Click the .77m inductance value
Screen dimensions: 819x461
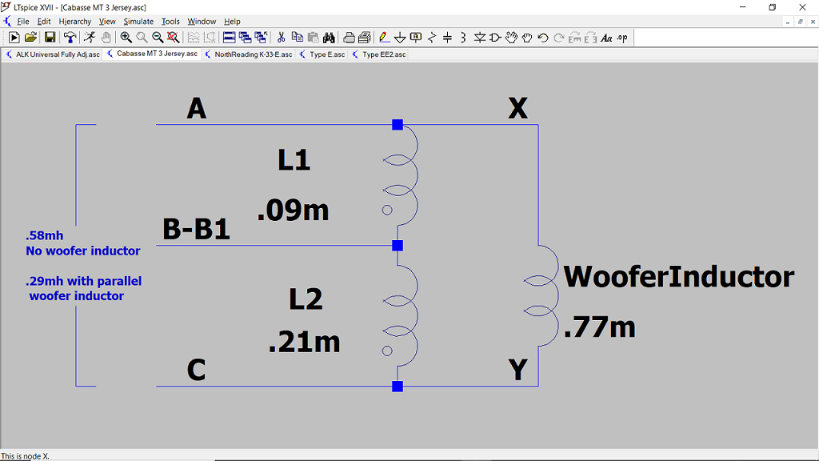[x=600, y=327]
